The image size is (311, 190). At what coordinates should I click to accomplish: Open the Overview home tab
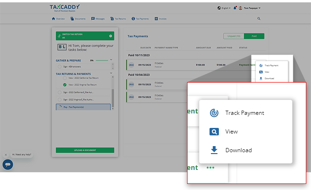pyautogui.click(x=58, y=19)
